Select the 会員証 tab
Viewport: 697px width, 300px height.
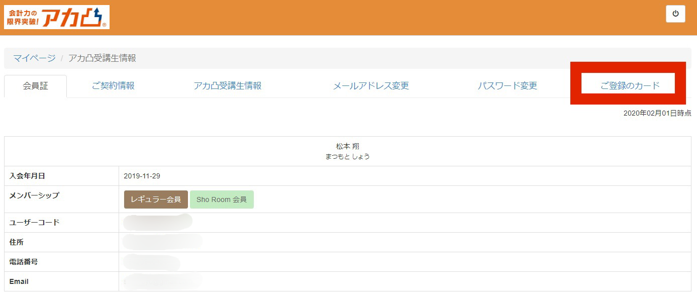(x=36, y=85)
